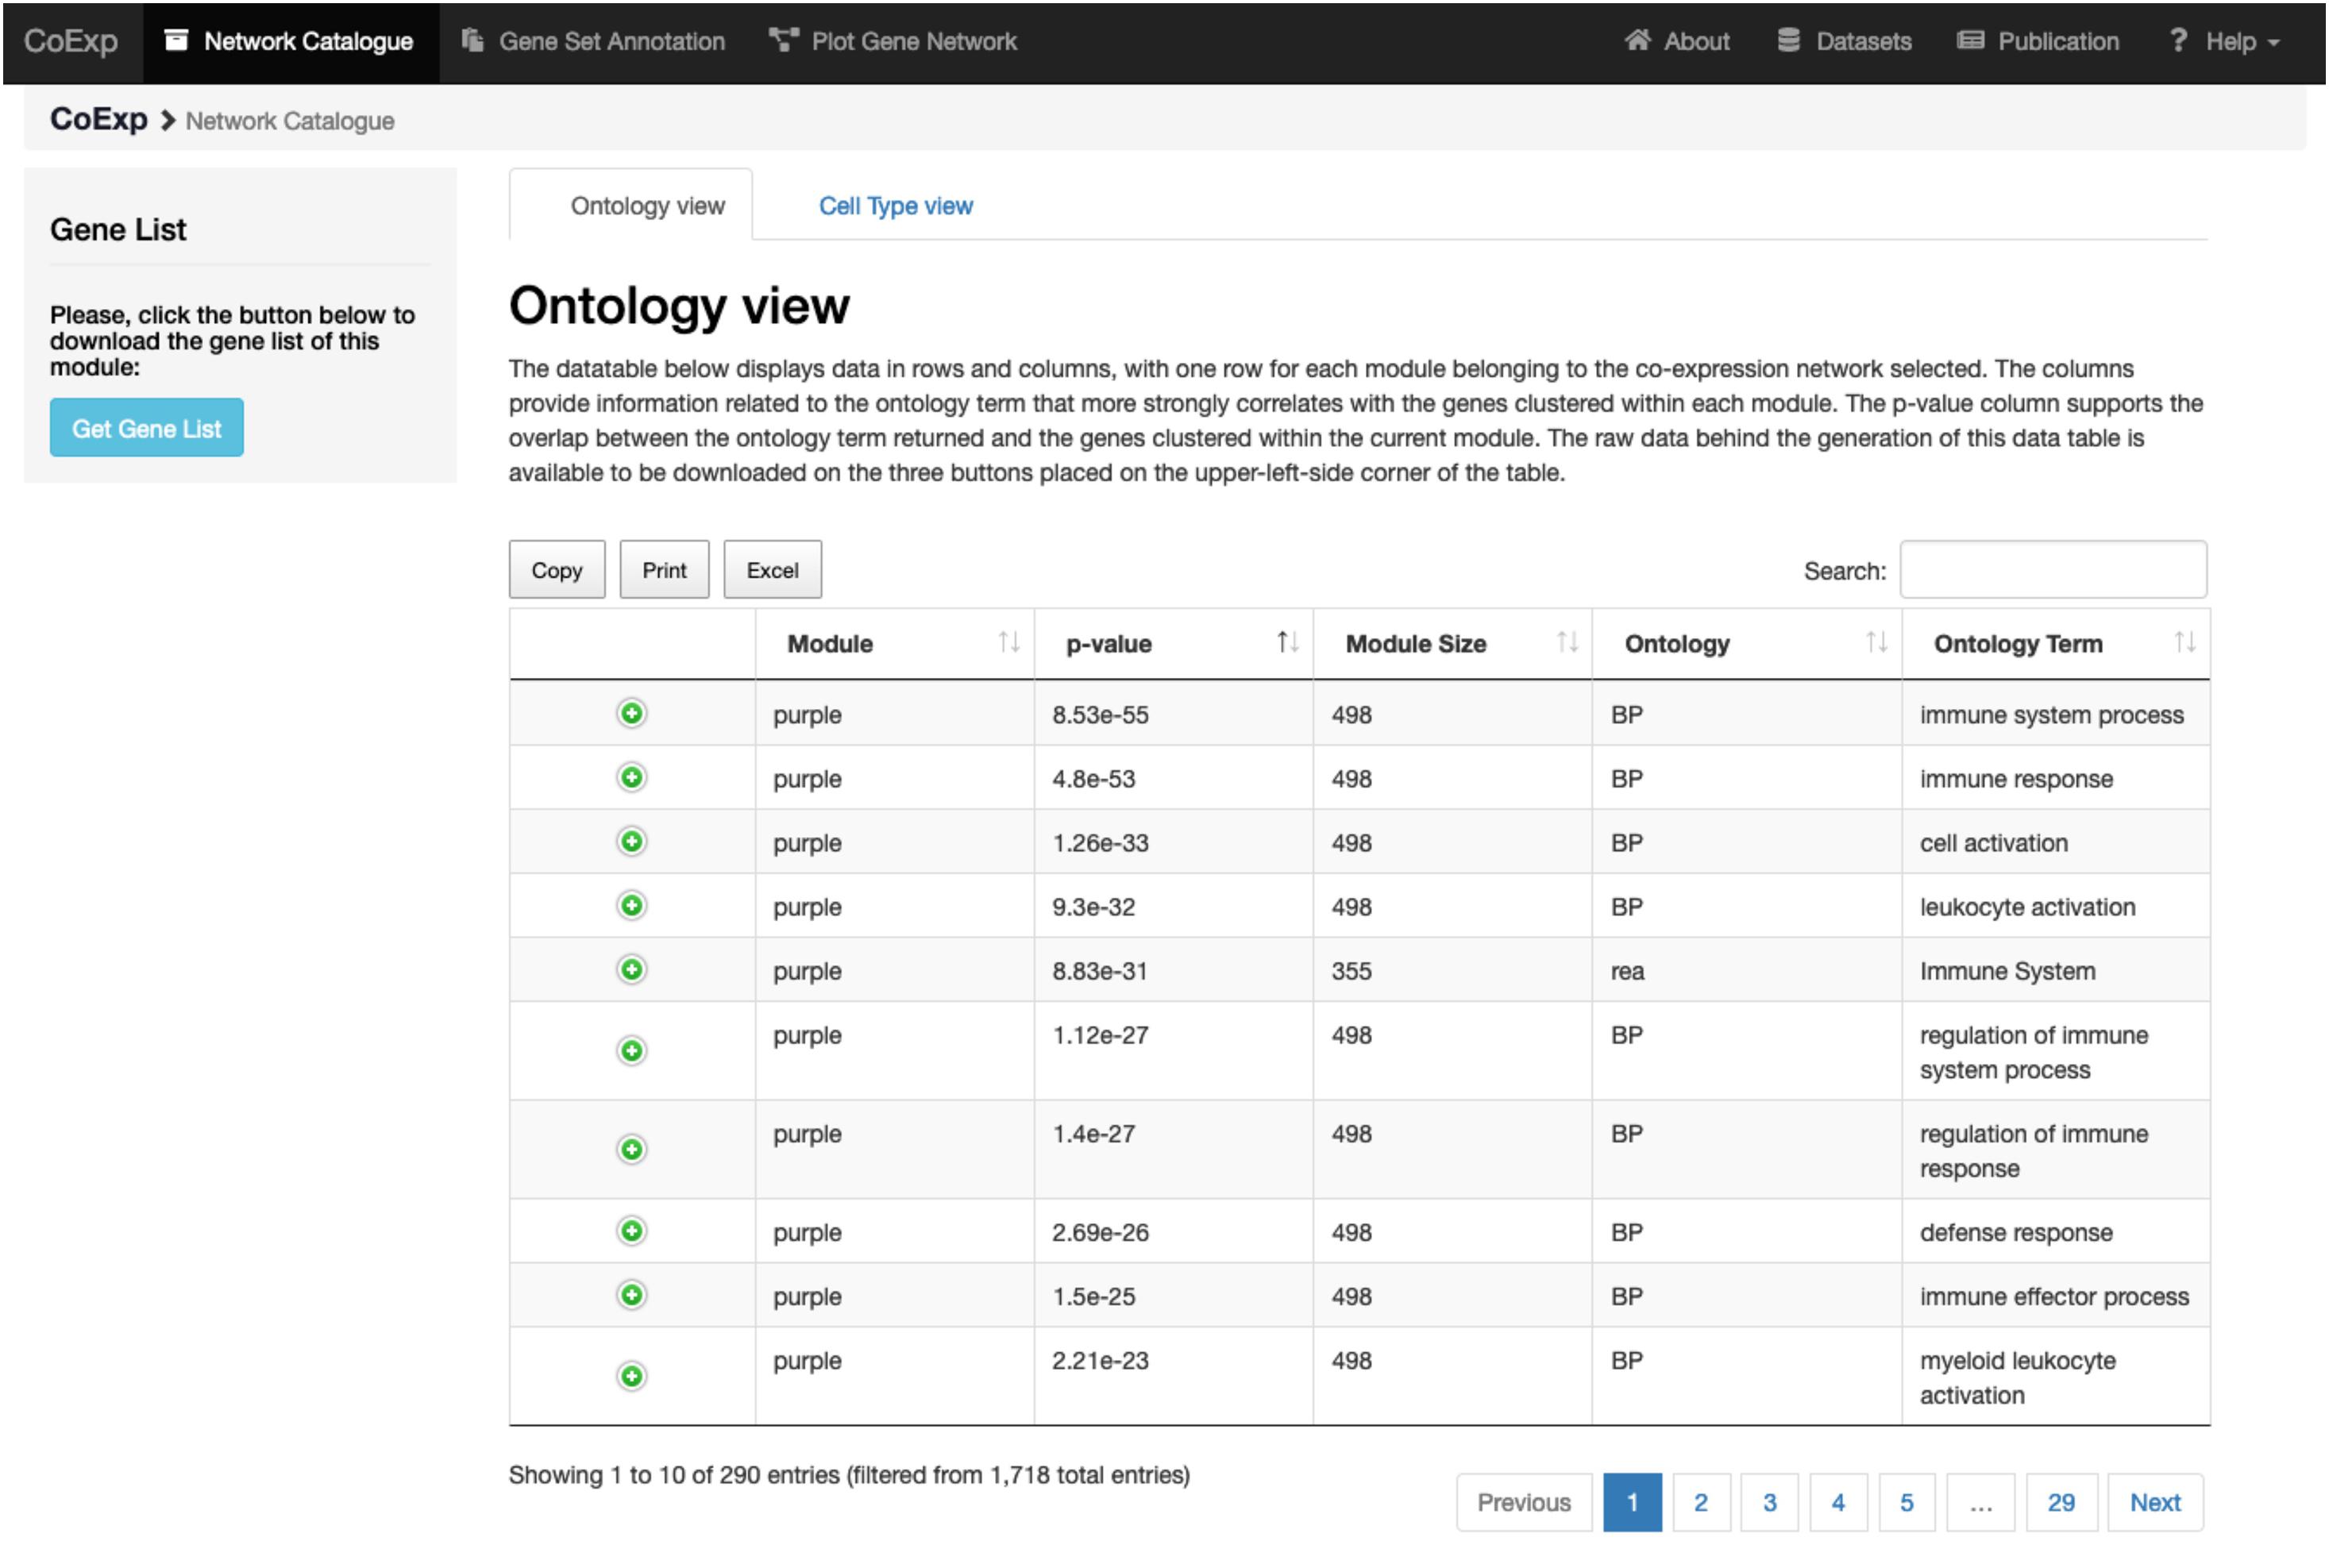Viewport: 2329px width, 1568px height.
Task: Expand the Immune System rea row
Action: pos(631,970)
